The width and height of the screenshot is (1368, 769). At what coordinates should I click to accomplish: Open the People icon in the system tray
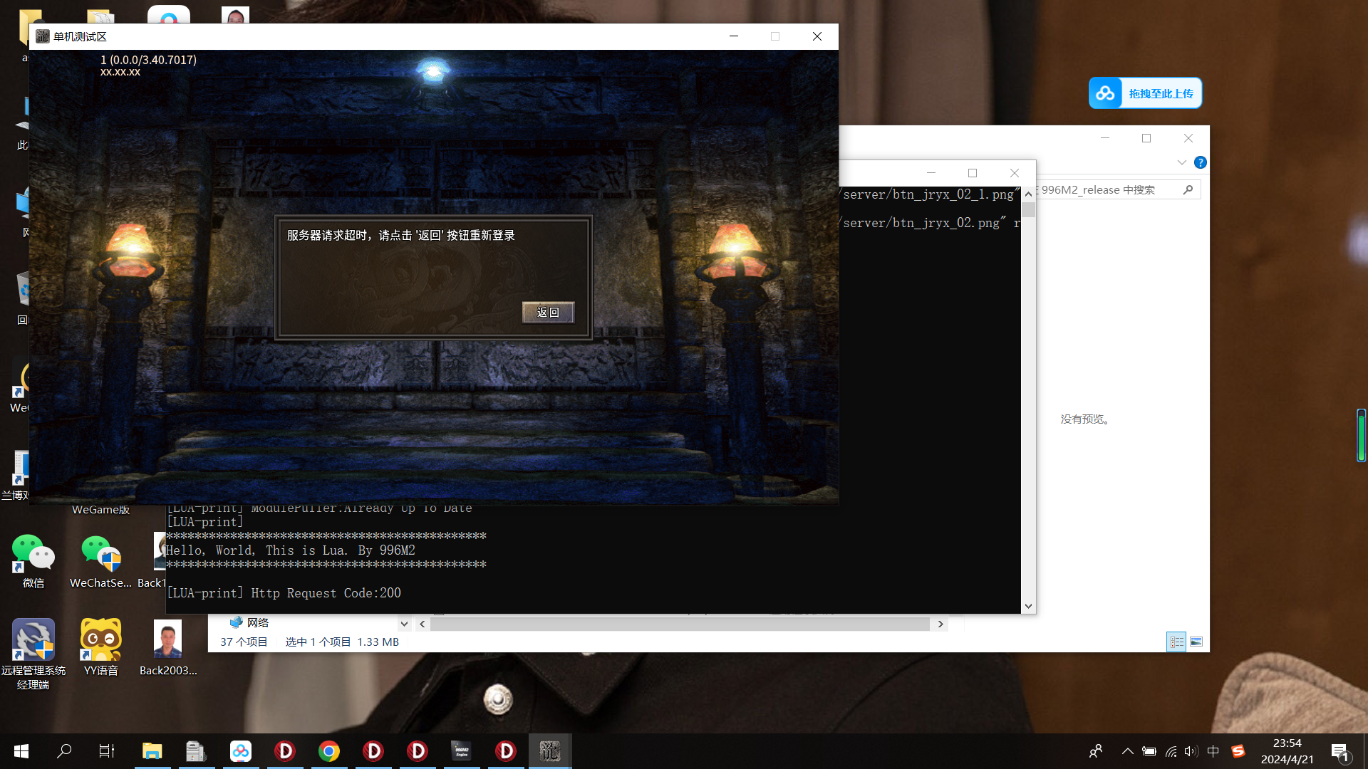point(1096,751)
